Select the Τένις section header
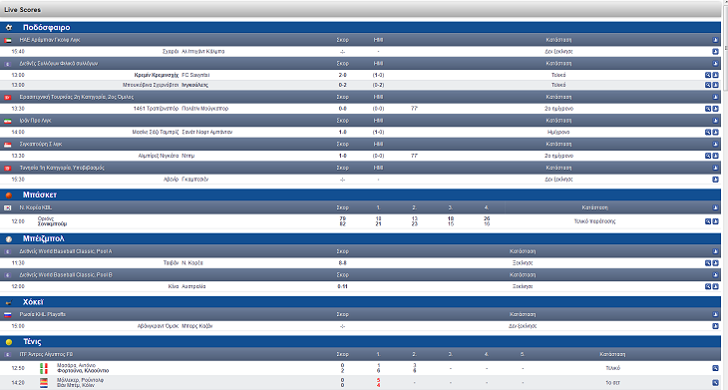This screenshot has height=390, width=728. pos(360,342)
